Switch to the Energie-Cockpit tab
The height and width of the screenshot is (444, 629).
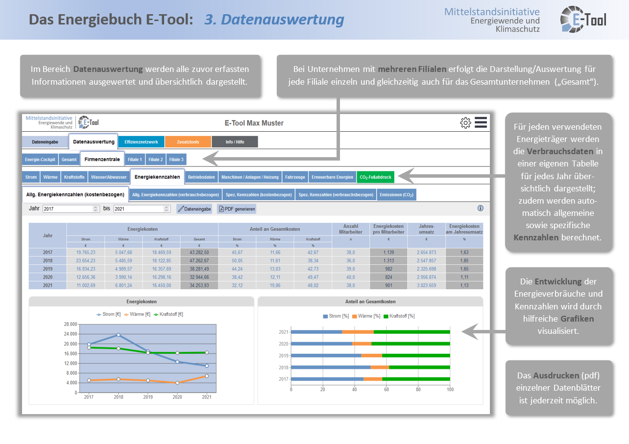(40, 159)
